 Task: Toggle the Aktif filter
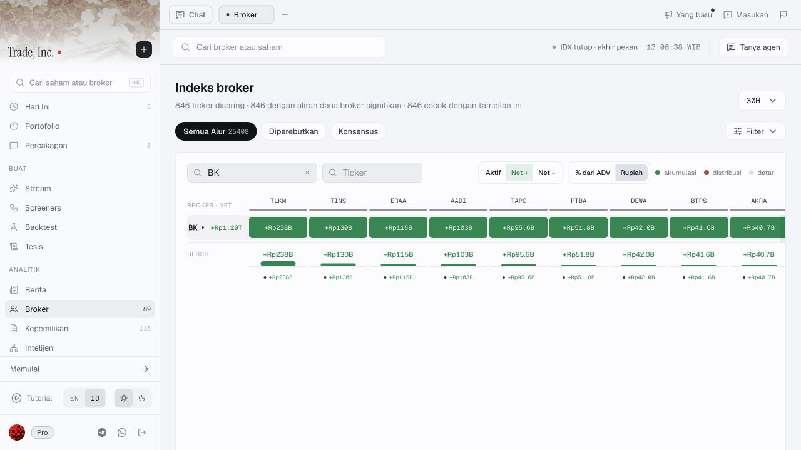click(493, 172)
